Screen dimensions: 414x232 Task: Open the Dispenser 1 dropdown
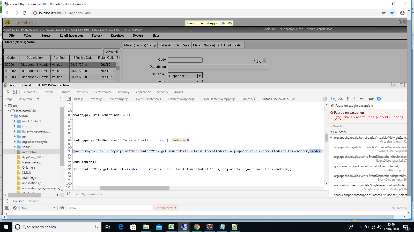coord(199,75)
